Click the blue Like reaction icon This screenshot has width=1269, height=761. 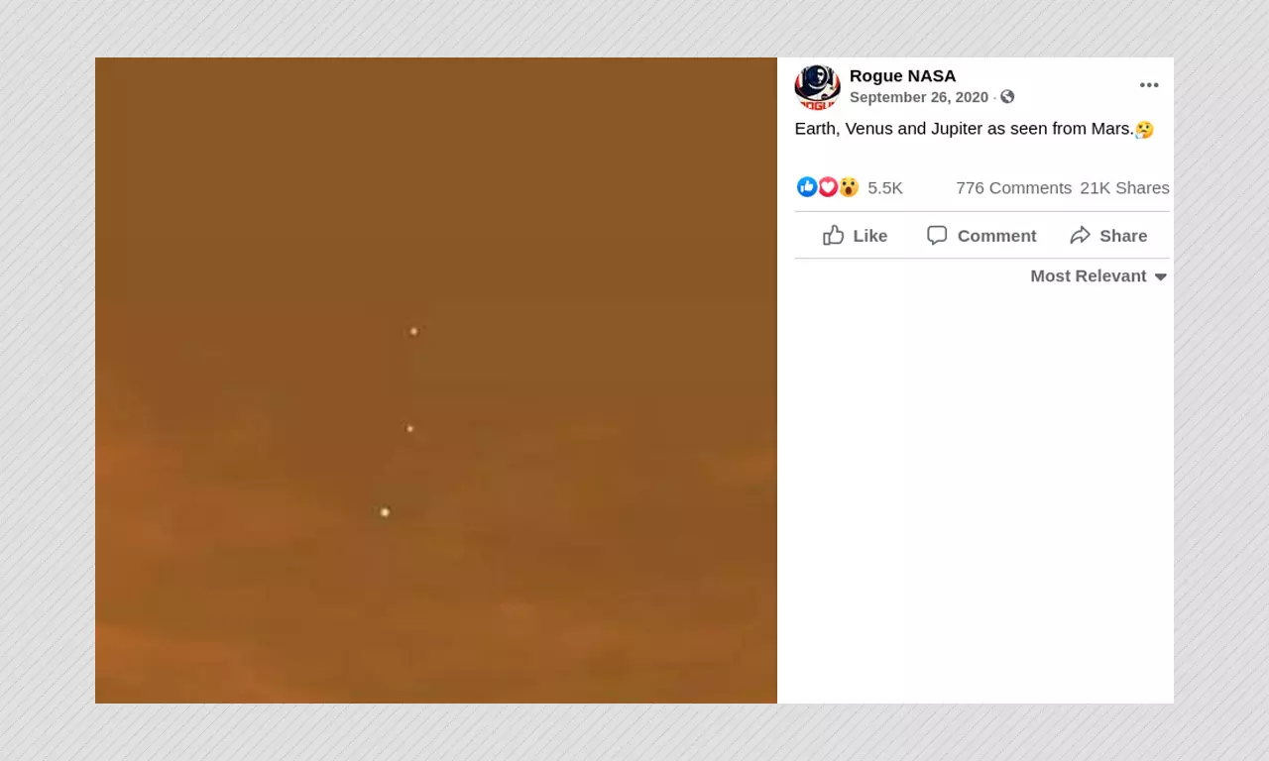point(807,187)
